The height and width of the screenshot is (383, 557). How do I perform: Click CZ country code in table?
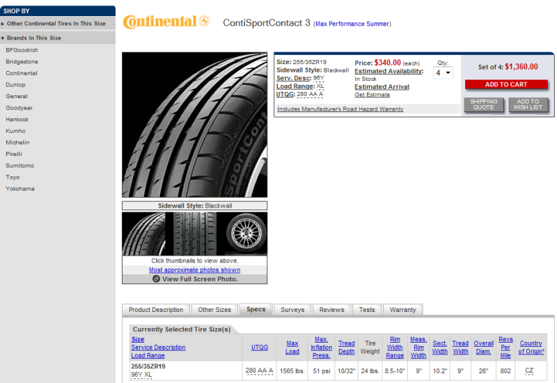[529, 371]
